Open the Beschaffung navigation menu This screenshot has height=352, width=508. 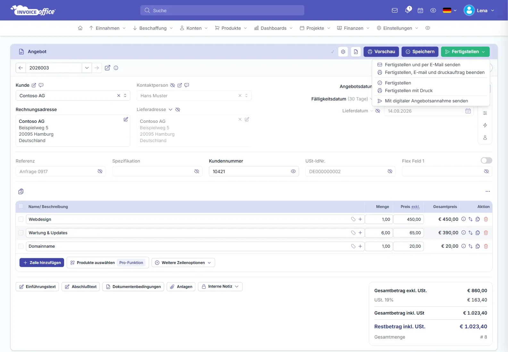pos(153,28)
